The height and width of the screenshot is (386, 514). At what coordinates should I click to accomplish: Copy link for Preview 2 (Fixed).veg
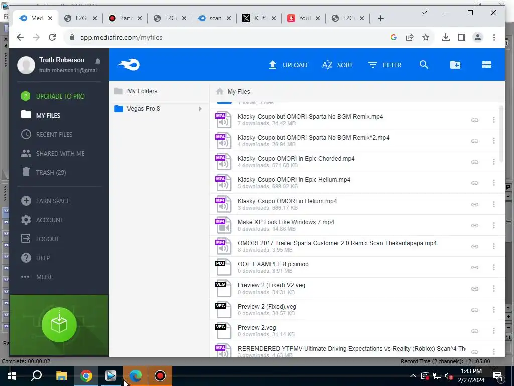click(475, 310)
